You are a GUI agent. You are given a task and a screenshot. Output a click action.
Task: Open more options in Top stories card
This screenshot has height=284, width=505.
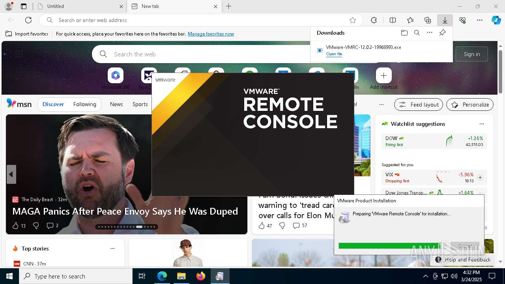[112, 248]
